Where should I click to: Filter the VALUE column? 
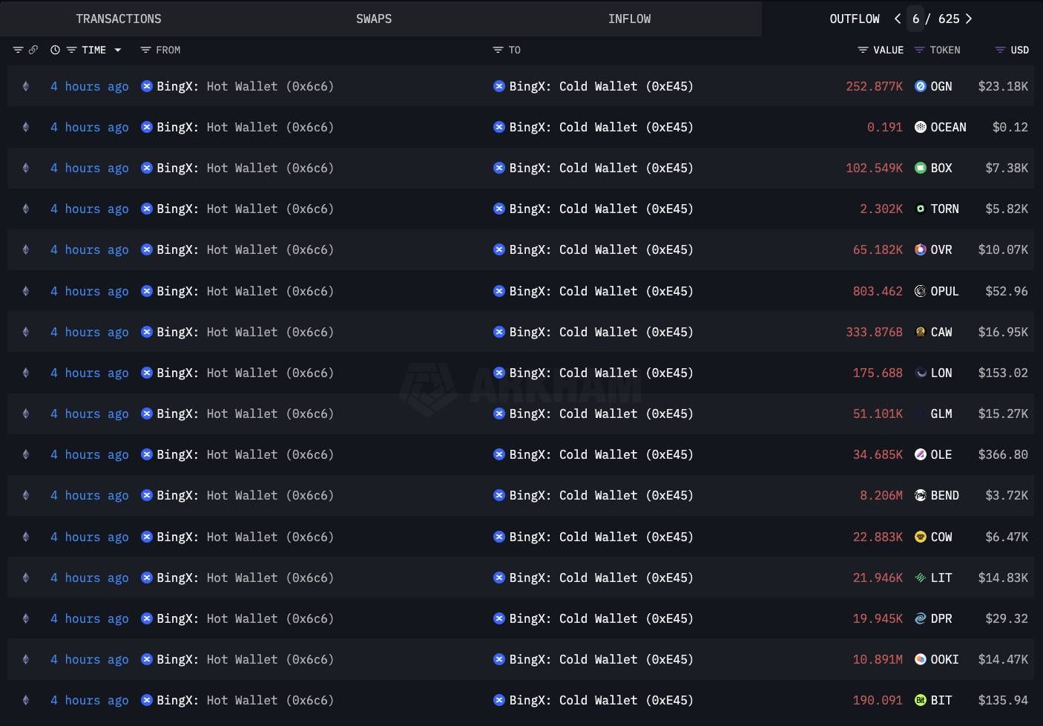863,50
